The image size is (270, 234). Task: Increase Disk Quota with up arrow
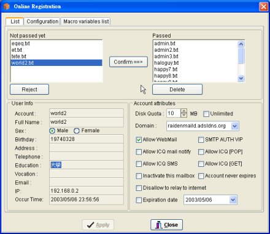(x=183, y=111)
